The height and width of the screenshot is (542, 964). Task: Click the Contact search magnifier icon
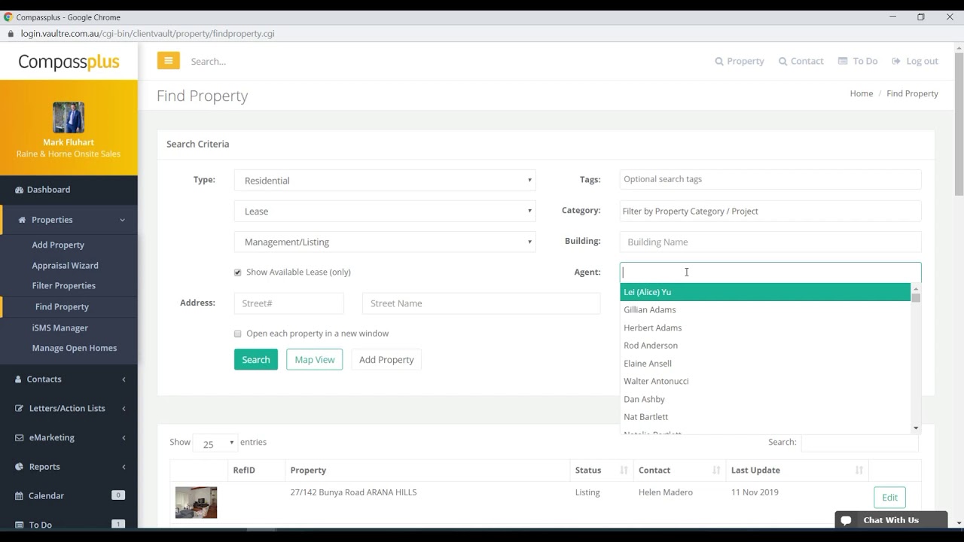[783, 62]
